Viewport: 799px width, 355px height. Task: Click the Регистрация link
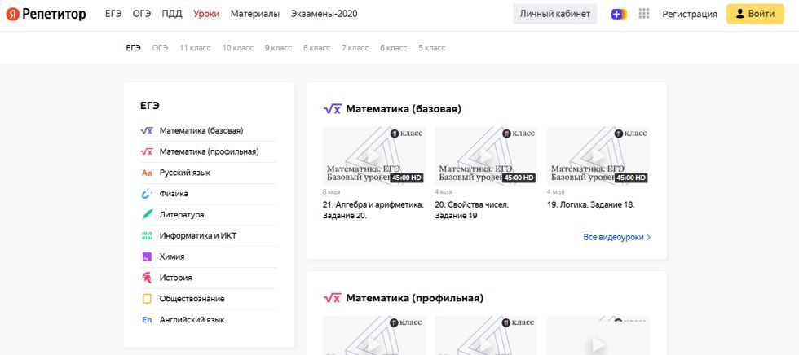pyautogui.click(x=690, y=14)
